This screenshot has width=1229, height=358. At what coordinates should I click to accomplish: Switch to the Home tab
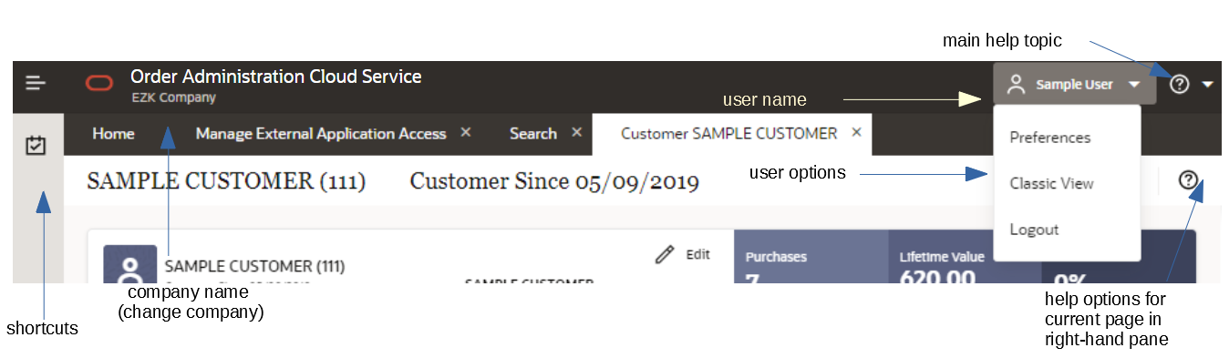tap(113, 134)
